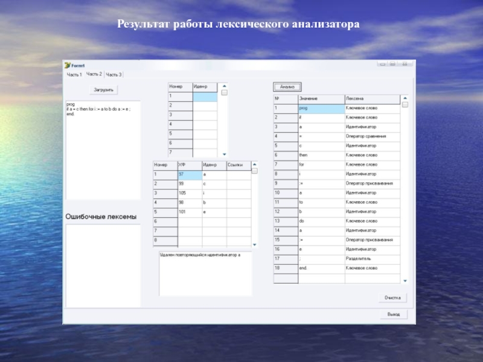Image resolution: width=483 pixels, height=362 pixels.
Task: Click the Выход button
Action: [x=394, y=314]
